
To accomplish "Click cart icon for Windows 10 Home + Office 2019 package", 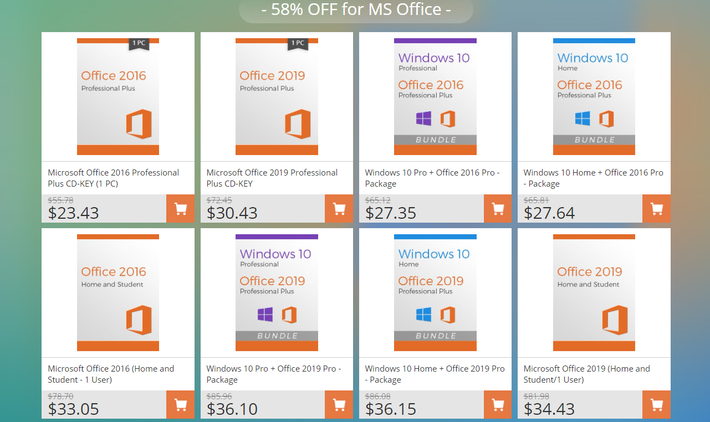I will click(x=498, y=405).
